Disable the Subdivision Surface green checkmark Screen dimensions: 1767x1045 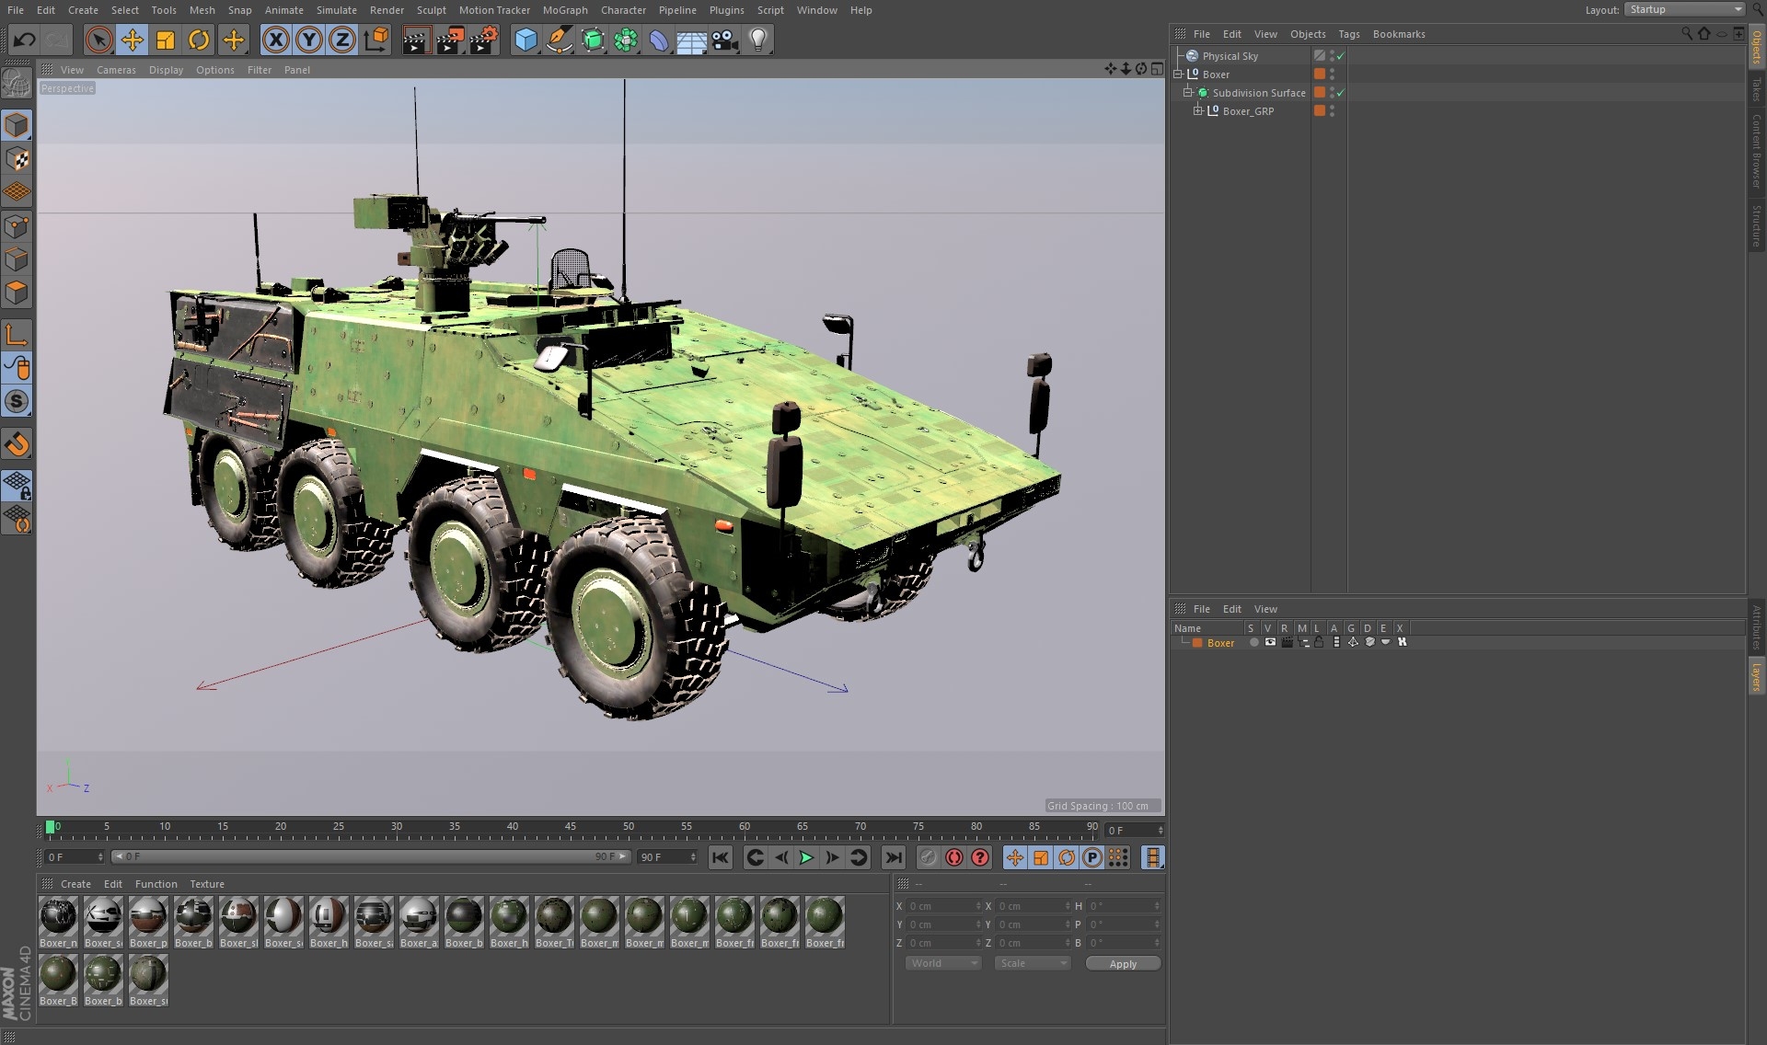1340,92
